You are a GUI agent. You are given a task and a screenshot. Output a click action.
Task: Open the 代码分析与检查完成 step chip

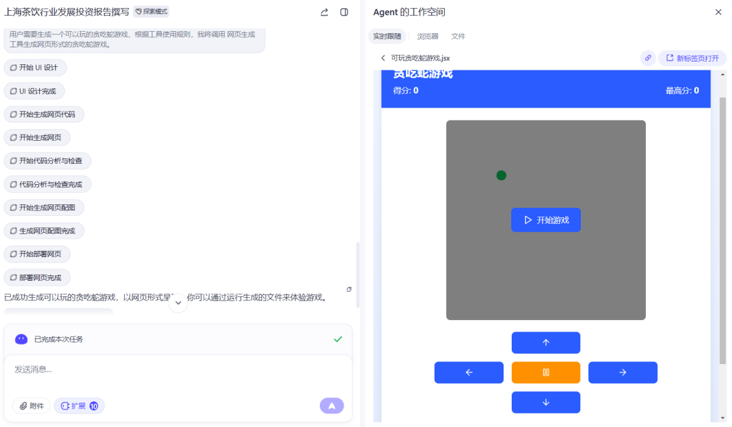(47, 184)
